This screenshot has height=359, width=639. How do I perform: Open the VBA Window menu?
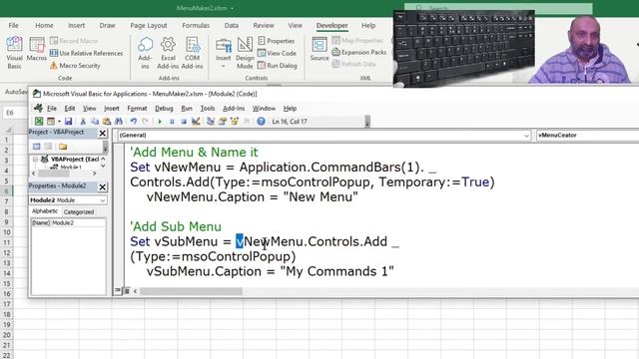[264, 109]
